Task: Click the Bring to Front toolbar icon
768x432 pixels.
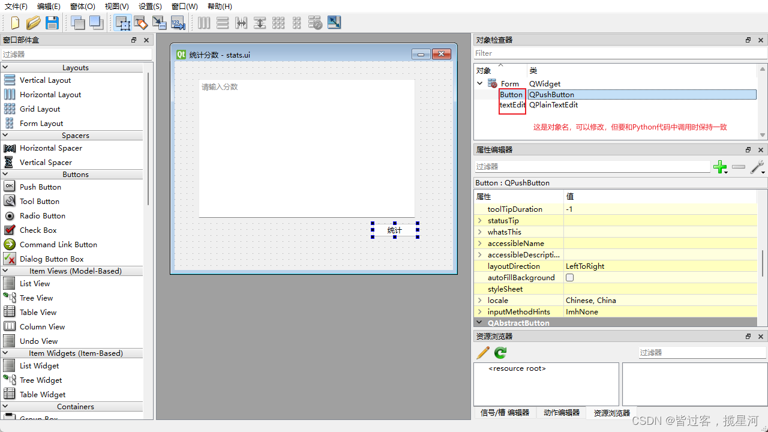Action: click(97, 23)
